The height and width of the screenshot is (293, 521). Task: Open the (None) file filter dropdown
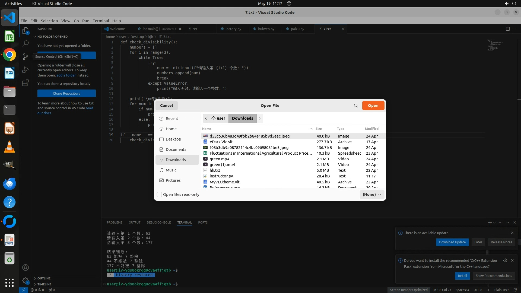[372, 195]
